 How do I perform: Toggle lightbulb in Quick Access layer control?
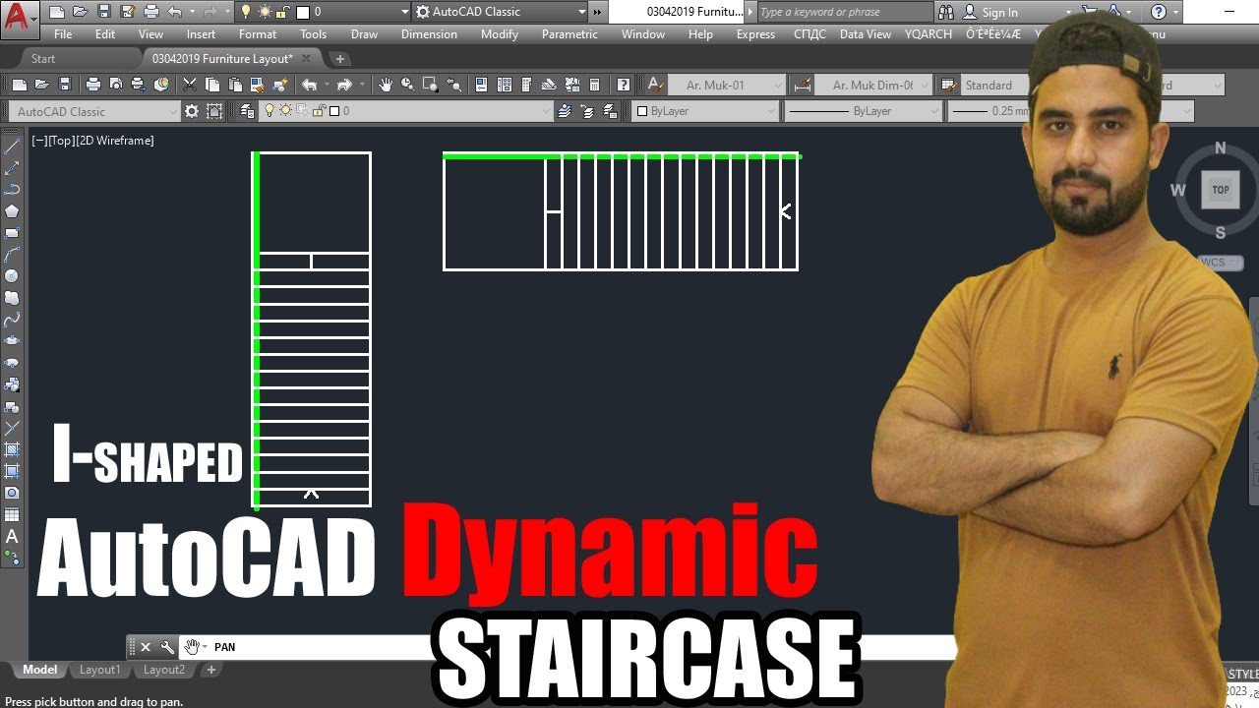coord(245,12)
